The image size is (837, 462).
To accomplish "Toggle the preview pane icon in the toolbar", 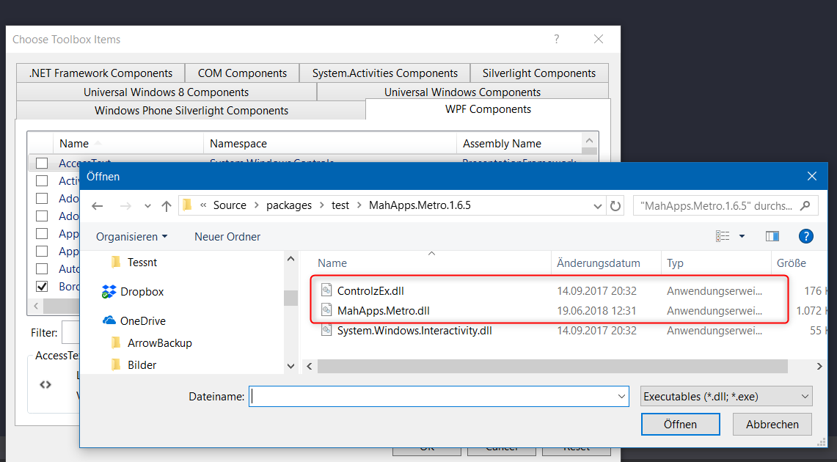I will tap(772, 235).
